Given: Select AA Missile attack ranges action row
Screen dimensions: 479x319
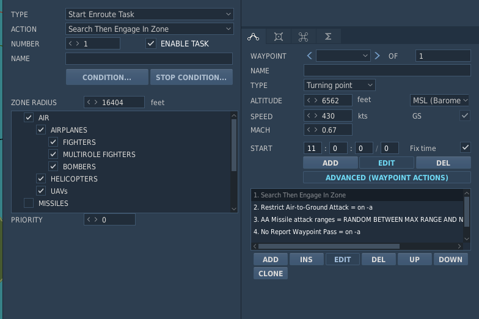Looking at the screenshot, I should (357, 219).
